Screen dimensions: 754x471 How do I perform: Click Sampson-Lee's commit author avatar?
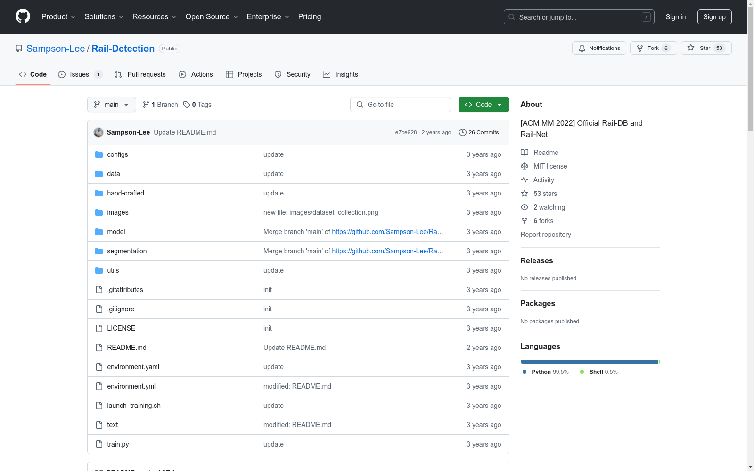click(98, 132)
